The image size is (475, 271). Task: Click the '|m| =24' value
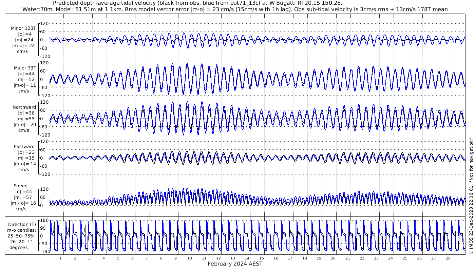tap(23, 40)
